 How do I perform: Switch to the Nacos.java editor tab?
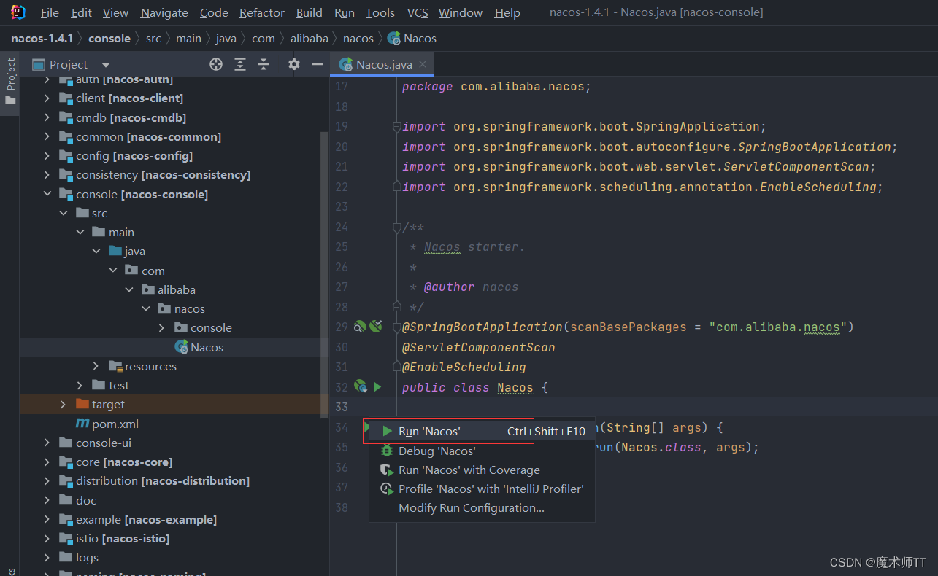click(x=382, y=64)
